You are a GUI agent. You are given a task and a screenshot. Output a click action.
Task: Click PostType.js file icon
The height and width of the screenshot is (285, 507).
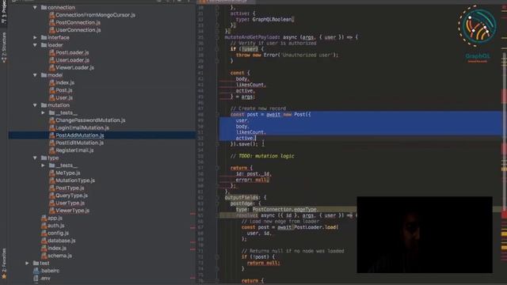pos(51,188)
